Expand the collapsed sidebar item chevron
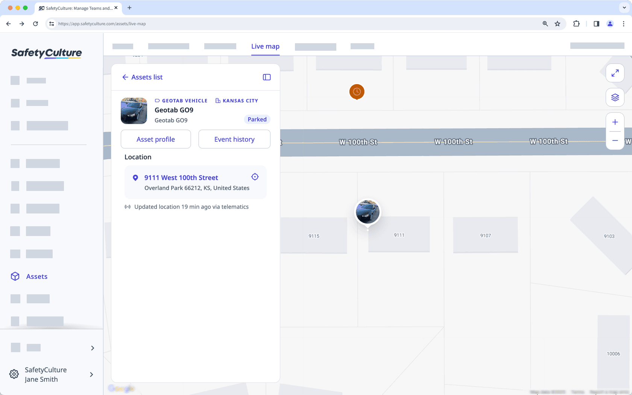This screenshot has width=632, height=395. pos(93,348)
